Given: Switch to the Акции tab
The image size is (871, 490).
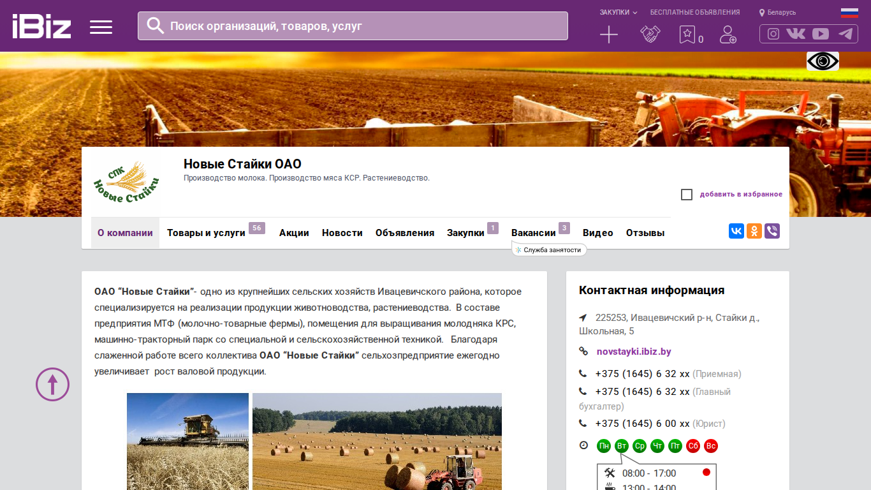Looking at the screenshot, I should pyautogui.click(x=294, y=233).
